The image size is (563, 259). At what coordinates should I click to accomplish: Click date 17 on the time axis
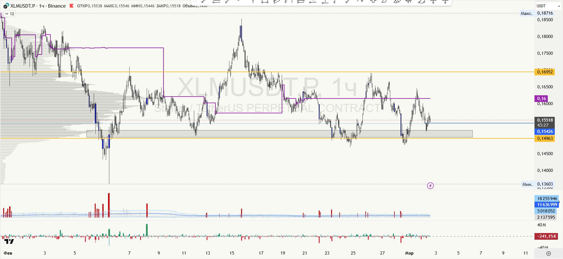[x=261, y=253]
